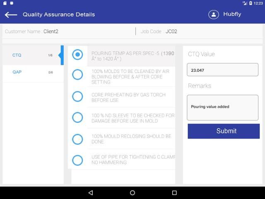The image size is (265, 199).
Task: Select the Pouring Temp radio button
Action: pos(77,55)
